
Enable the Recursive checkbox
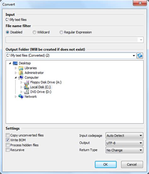8,150
